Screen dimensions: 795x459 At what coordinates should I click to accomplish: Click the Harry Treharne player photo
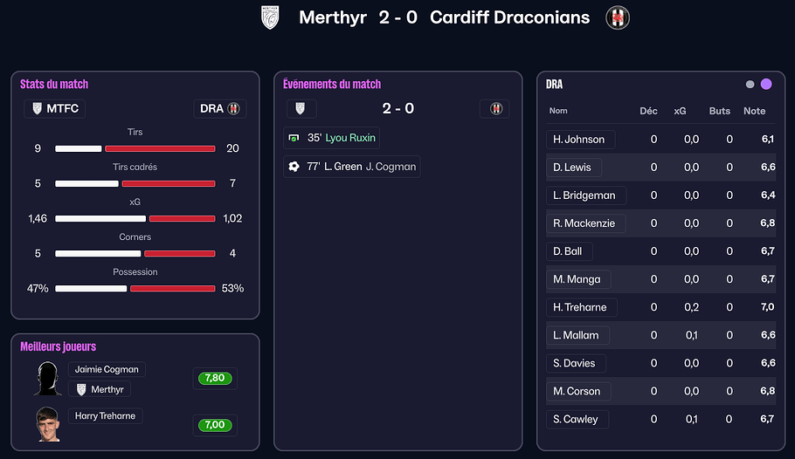pyautogui.click(x=48, y=424)
